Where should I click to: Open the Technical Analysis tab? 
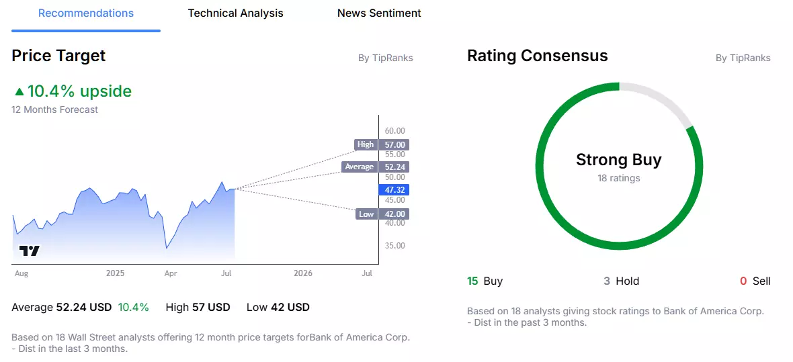click(x=236, y=13)
